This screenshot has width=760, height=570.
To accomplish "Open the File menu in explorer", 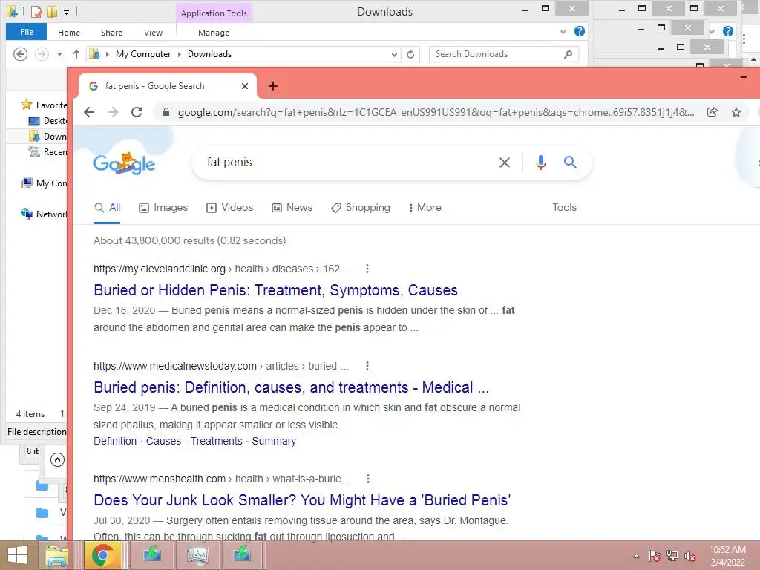I will (x=27, y=32).
